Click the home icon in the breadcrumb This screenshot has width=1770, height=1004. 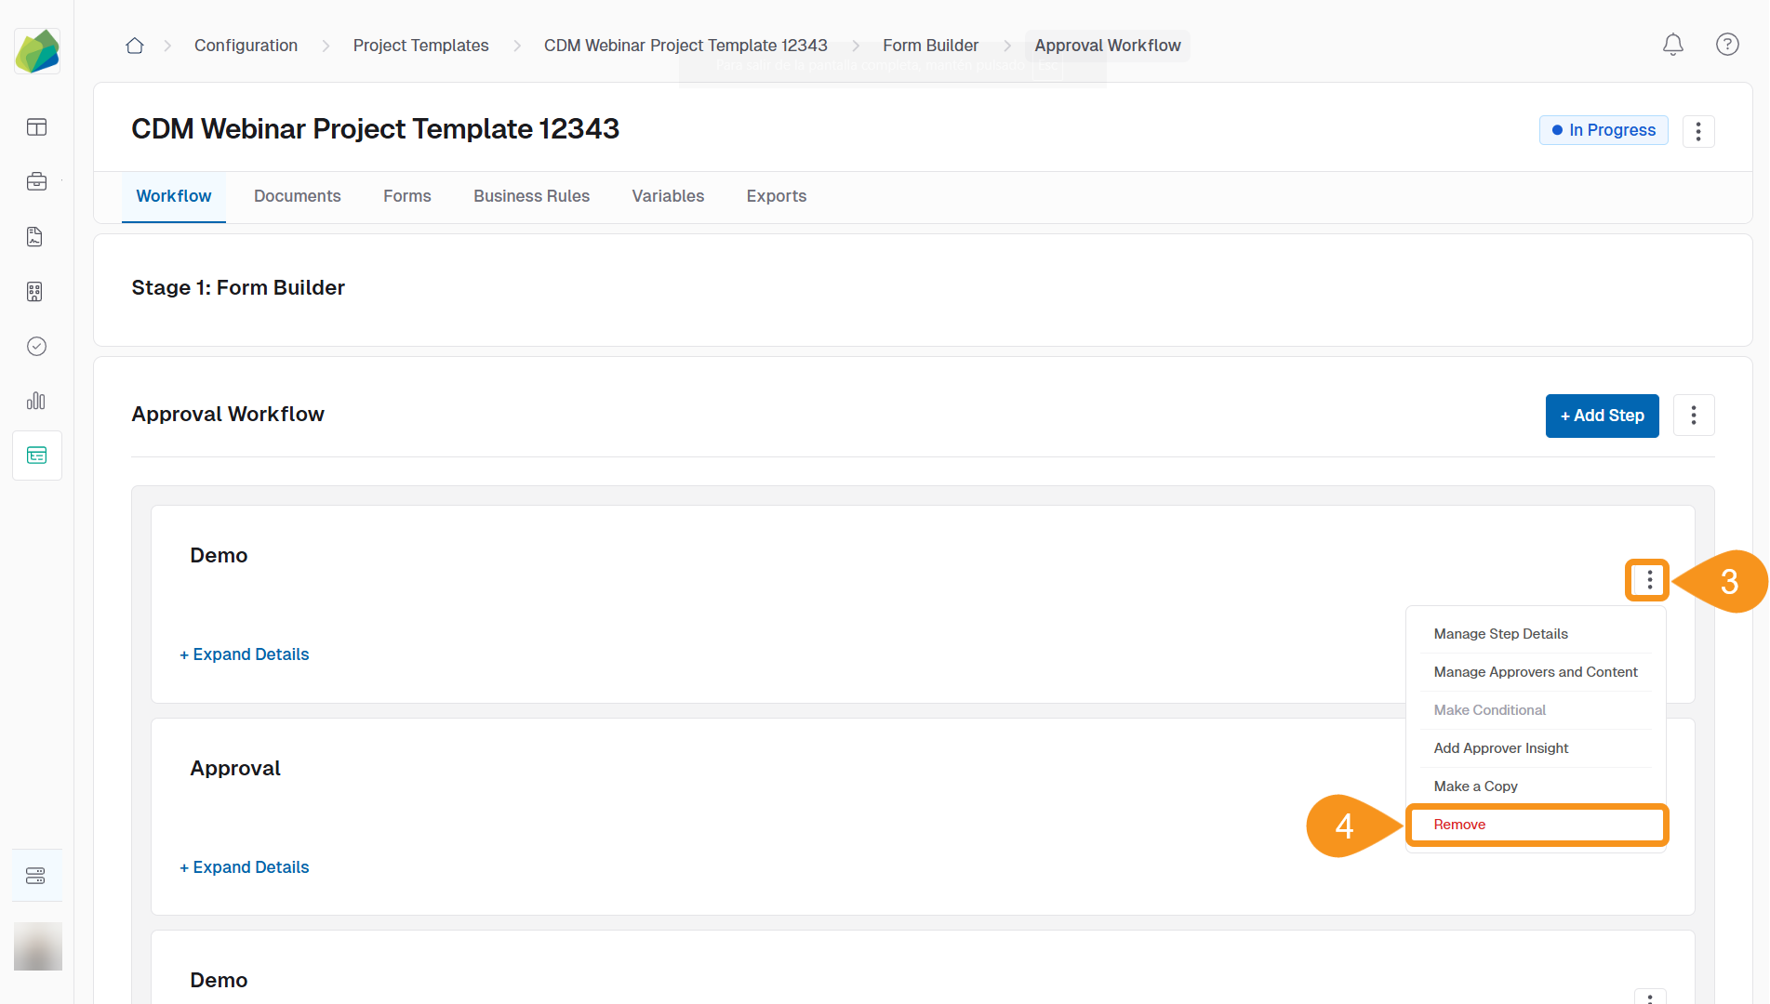[x=135, y=46]
